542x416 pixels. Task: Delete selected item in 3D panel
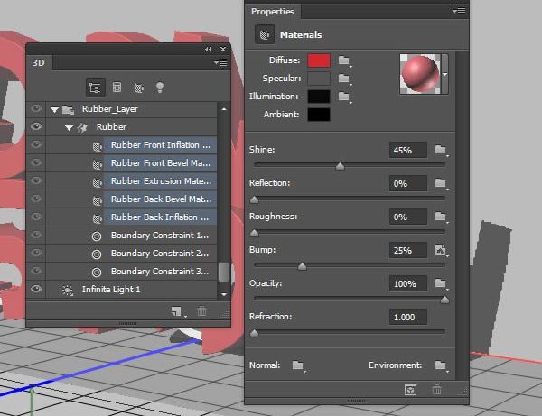coord(201,311)
